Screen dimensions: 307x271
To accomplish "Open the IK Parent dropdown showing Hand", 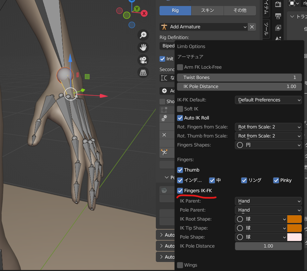I will click(x=268, y=201).
